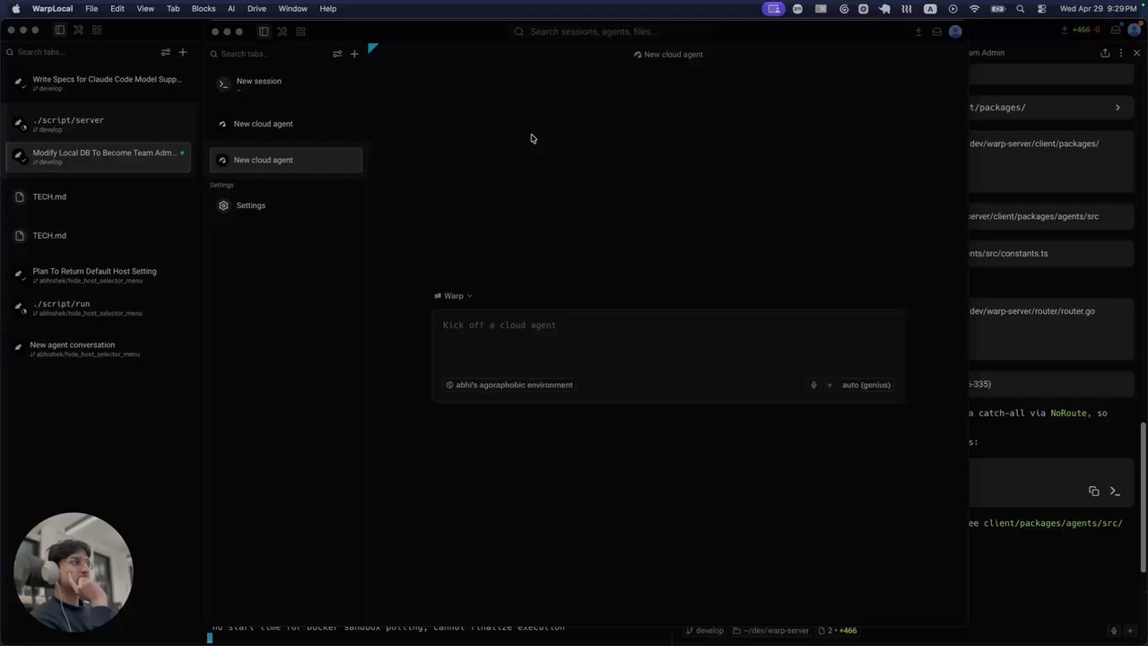
Task: Open Control Center in menu bar
Action: coord(1041,9)
